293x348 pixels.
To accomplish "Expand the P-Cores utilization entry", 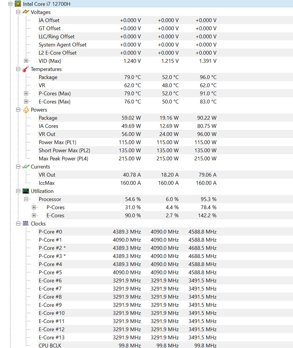I will pyautogui.click(x=34, y=208).
